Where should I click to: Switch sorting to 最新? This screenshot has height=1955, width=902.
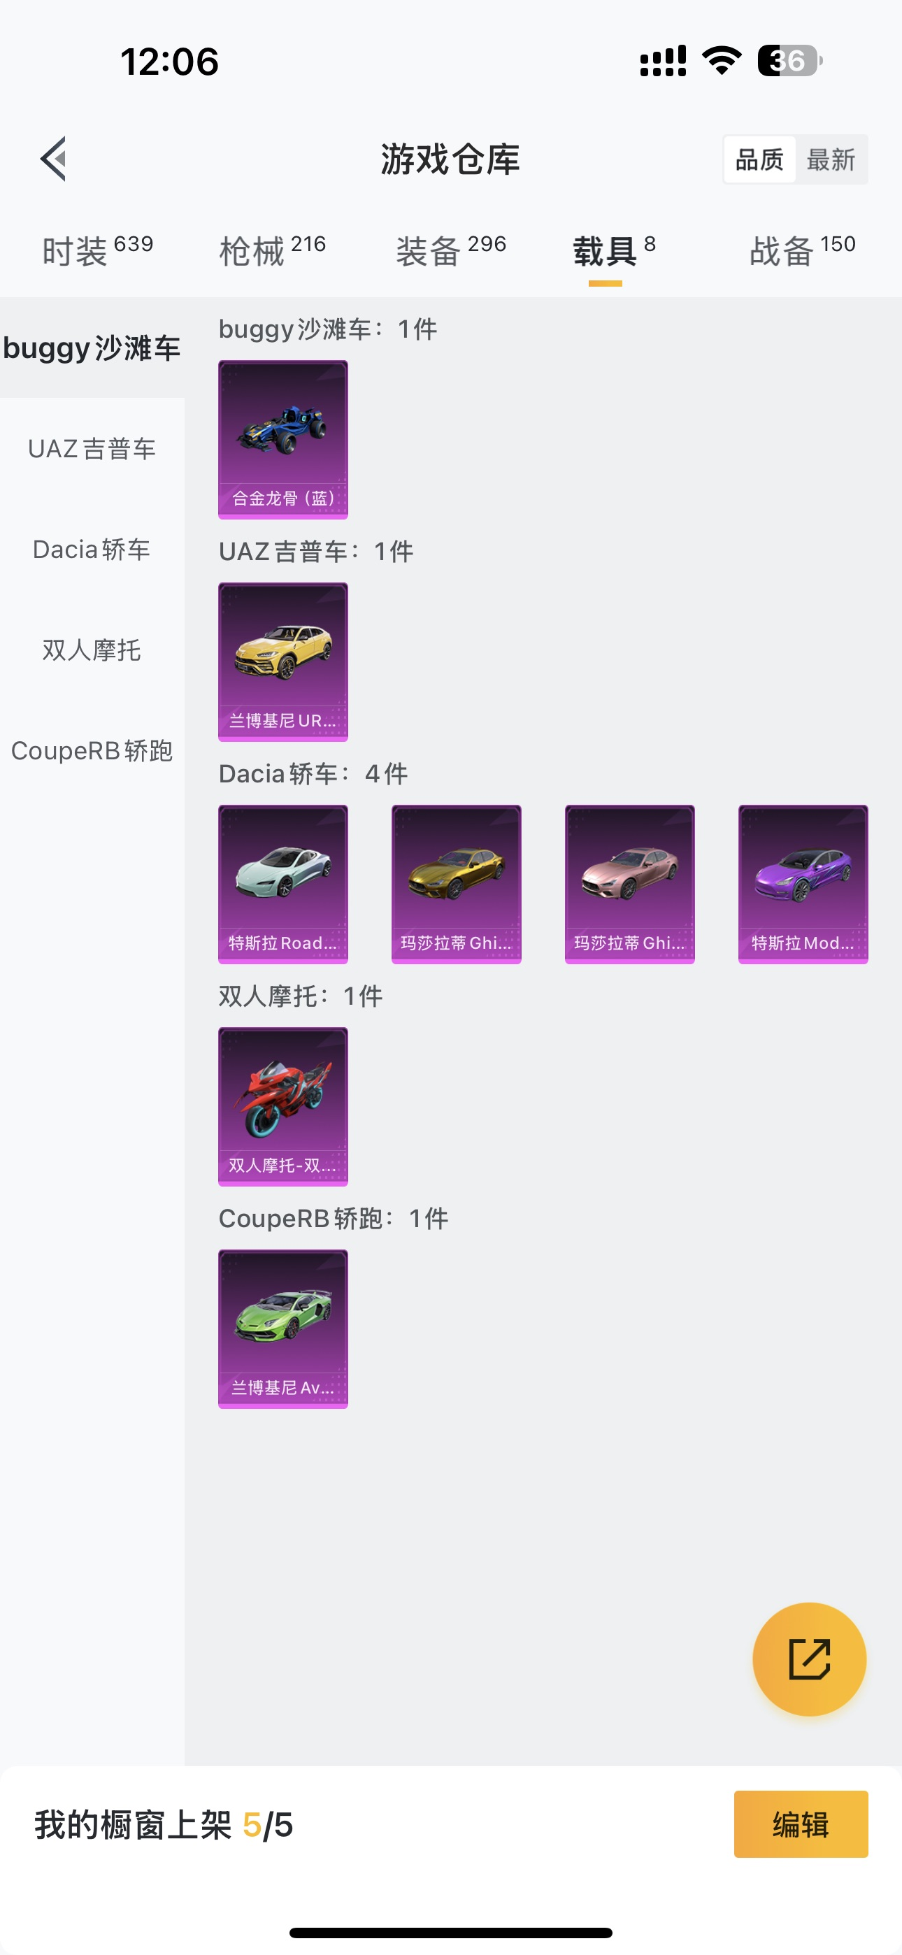[x=831, y=159]
